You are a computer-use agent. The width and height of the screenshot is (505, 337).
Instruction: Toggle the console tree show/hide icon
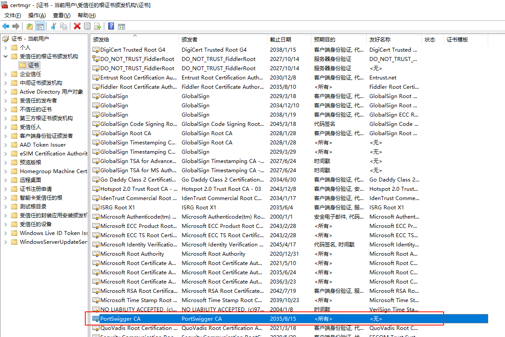pos(40,27)
